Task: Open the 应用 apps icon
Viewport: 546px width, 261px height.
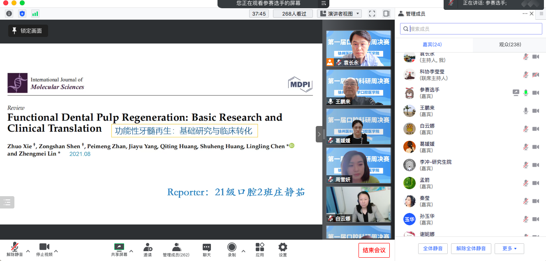Action: (259, 250)
